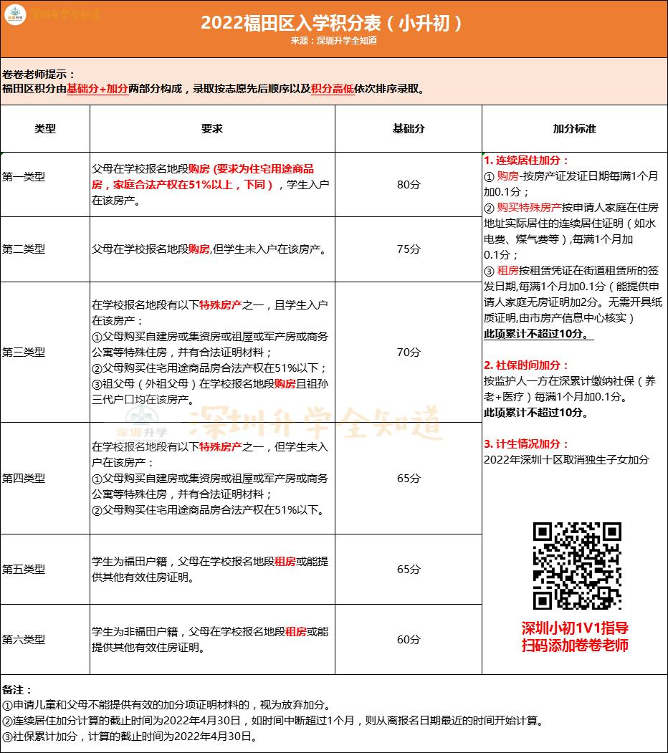Click the heading 1. 连续居住加分：
The image size is (668, 753).
(x=526, y=160)
